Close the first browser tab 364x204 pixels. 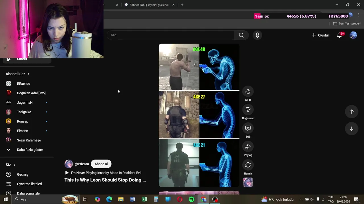click(117, 5)
